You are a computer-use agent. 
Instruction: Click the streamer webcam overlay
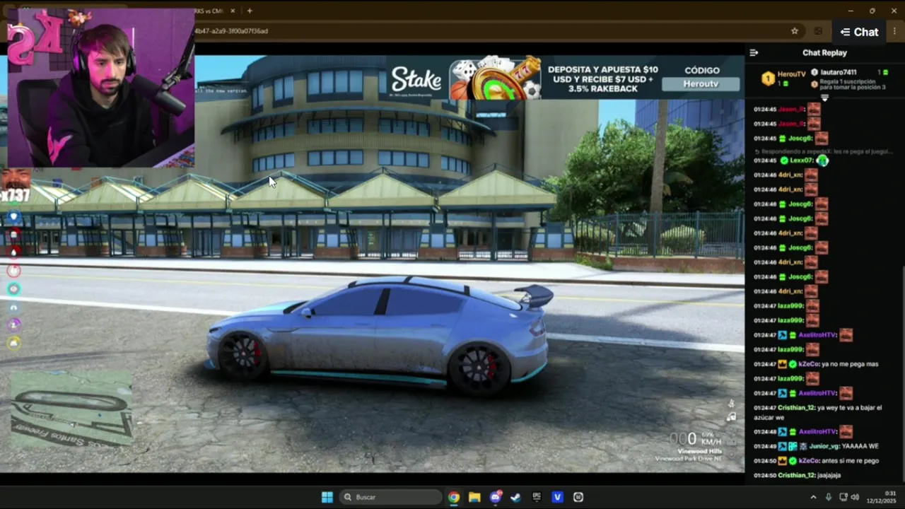point(100,88)
